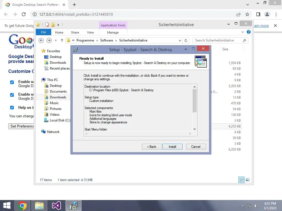Viewport: 282px width, 211px height.
Task: Expand the Explorer ribbon chevron
Action: tap(242, 32)
